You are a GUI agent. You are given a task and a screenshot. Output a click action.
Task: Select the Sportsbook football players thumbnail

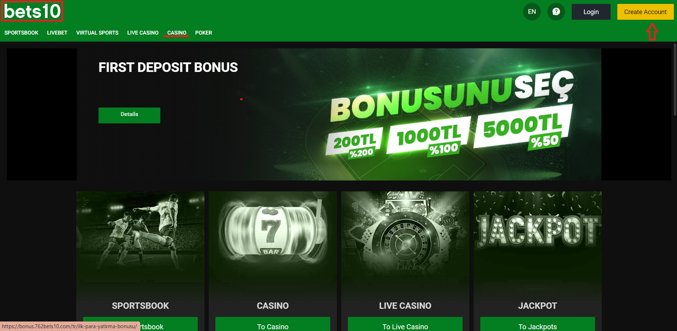click(x=140, y=240)
